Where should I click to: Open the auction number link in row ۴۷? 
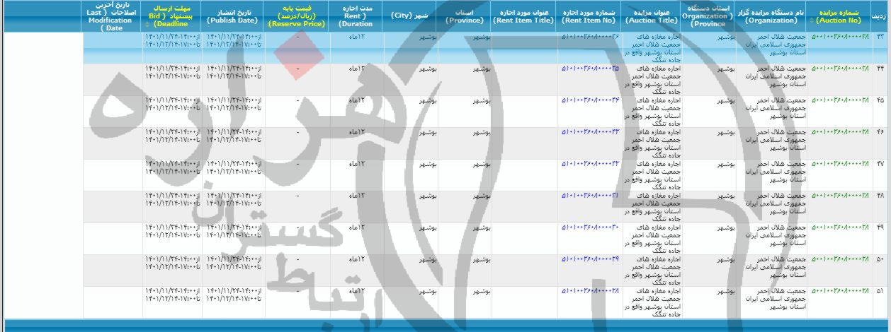[840, 164]
